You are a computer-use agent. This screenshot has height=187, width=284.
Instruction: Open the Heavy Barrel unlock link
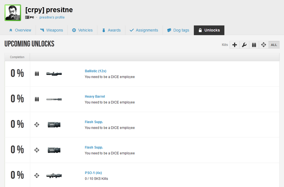point(95,97)
